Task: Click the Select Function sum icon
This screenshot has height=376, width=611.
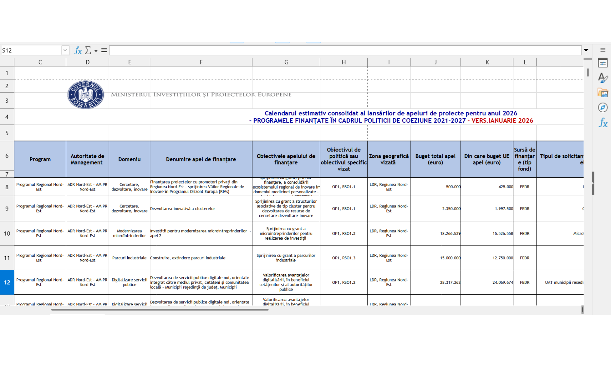Action: [x=88, y=50]
